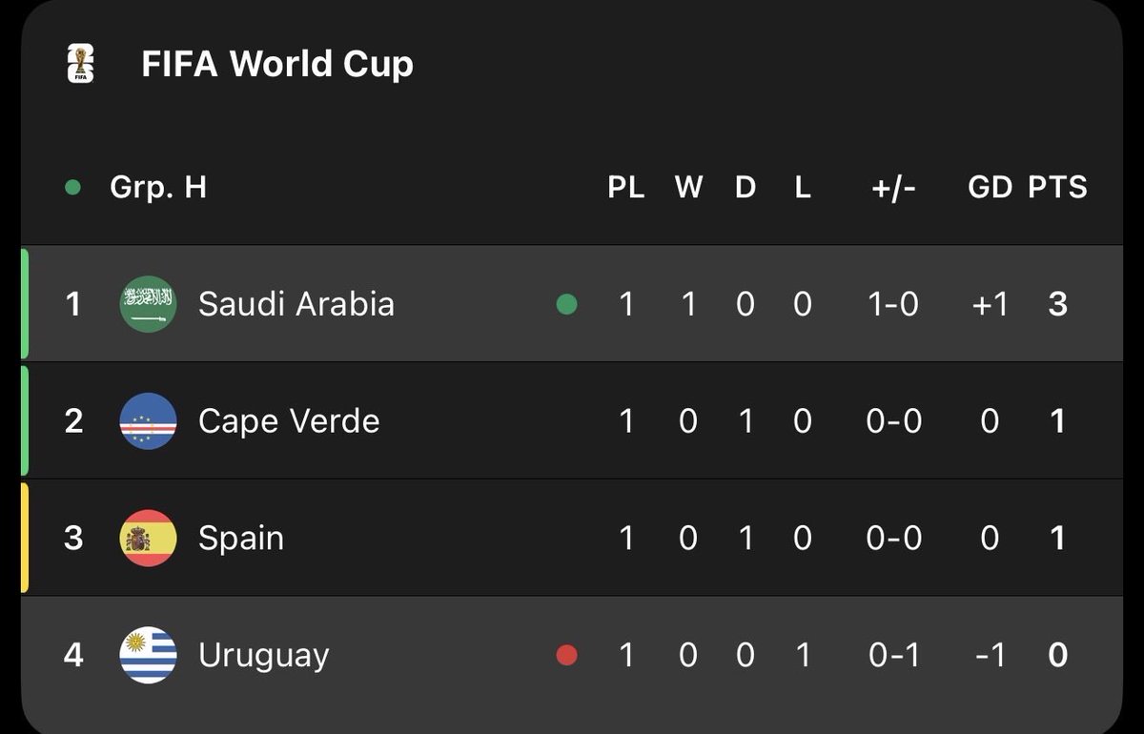Viewport: 1144px width, 734px height.
Task: Tap the Spain flag icon
Action: (x=148, y=538)
